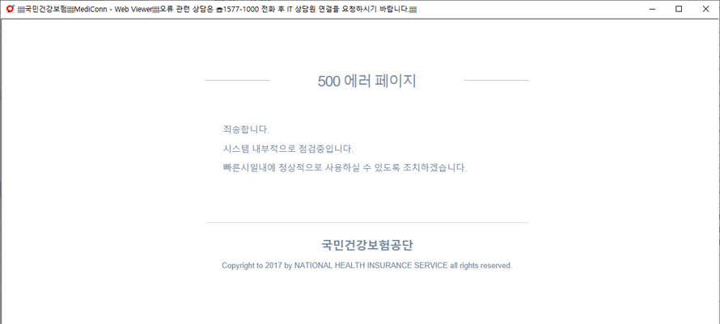Click the red heart app icon in title bar

click(10, 9)
